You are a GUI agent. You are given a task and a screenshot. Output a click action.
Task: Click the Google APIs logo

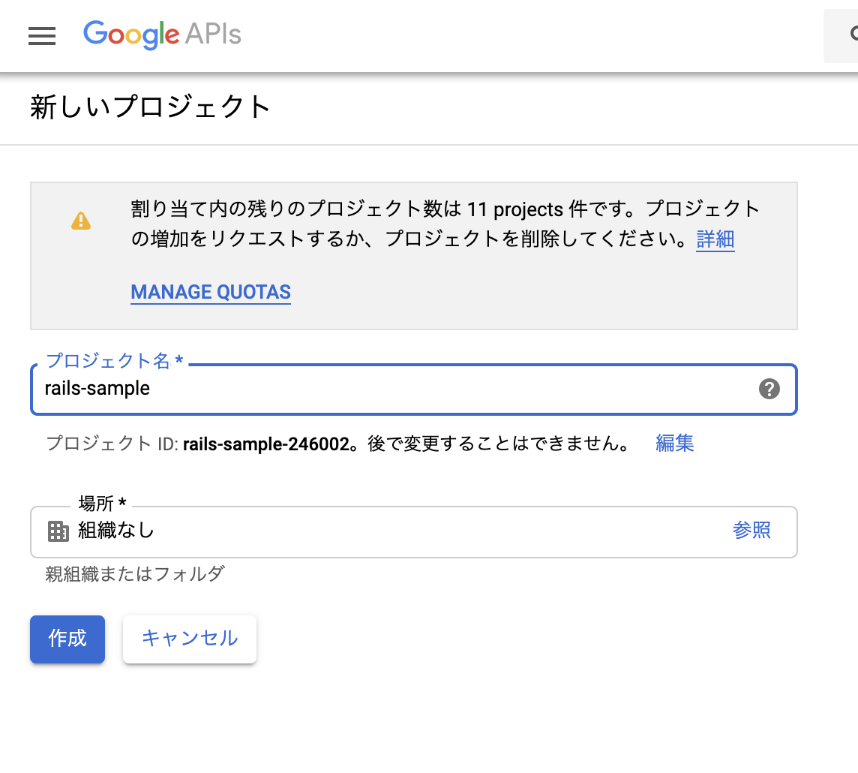pyautogui.click(x=162, y=35)
